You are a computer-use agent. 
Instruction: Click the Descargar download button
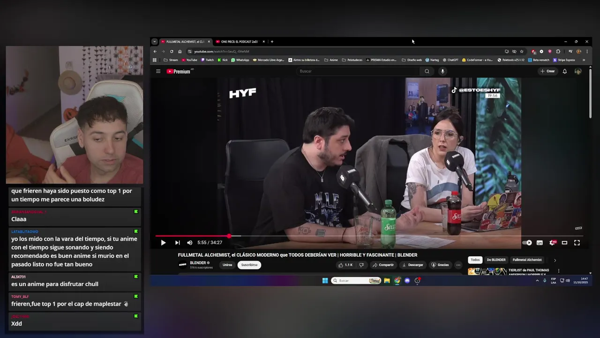coord(412,265)
